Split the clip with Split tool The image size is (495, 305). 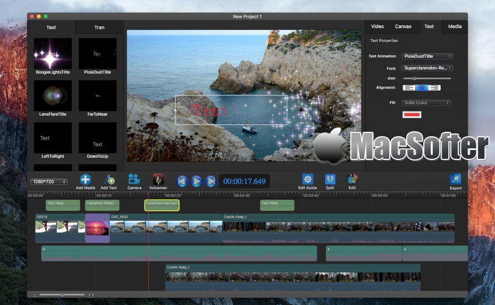(x=330, y=179)
